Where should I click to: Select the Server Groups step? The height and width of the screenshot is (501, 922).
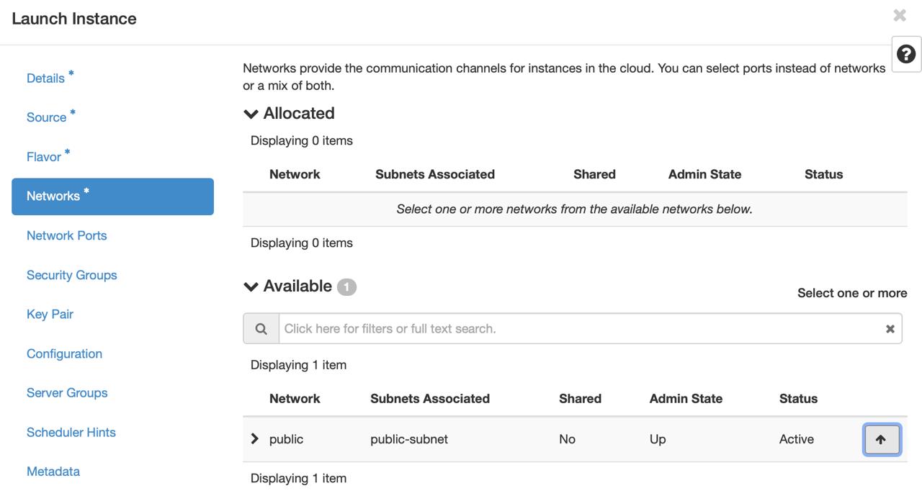[66, 392]
